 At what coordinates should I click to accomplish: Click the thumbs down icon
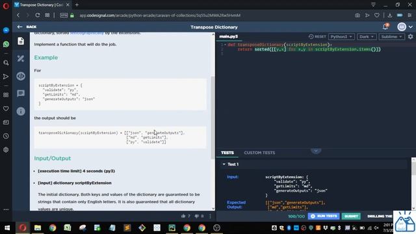point(196,216)
